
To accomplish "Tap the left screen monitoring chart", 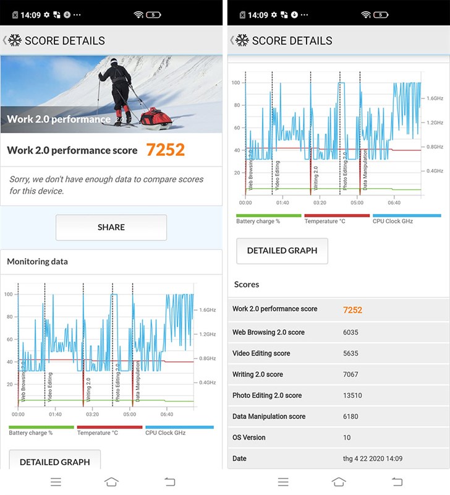I will point(111,350).
